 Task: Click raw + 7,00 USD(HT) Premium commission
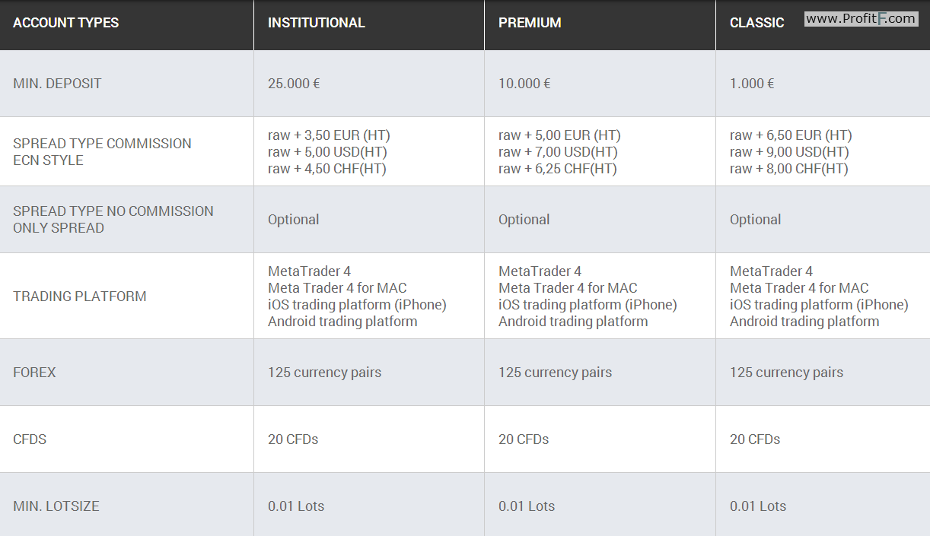(558, 152)
